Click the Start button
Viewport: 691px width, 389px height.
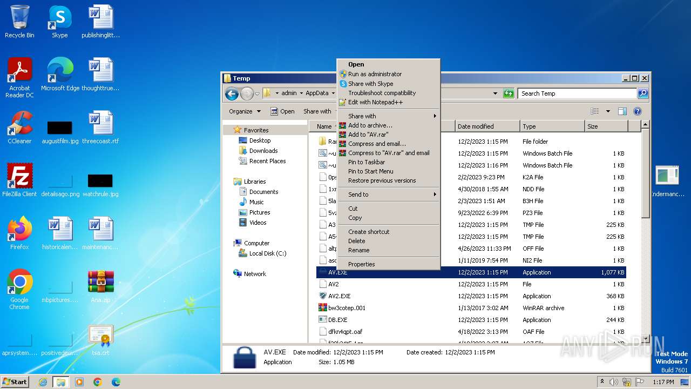click(x=15, y=382)
